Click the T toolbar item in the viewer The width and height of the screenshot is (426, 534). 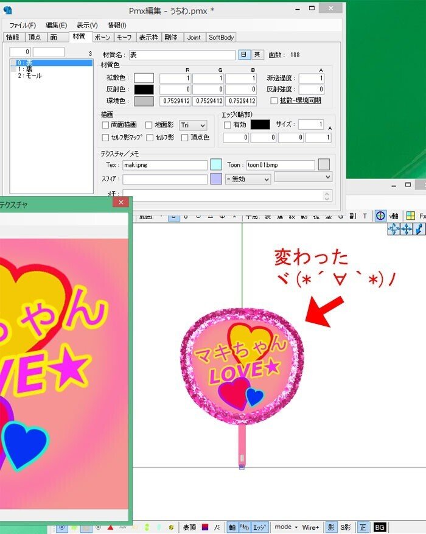[x=365, y=216]
